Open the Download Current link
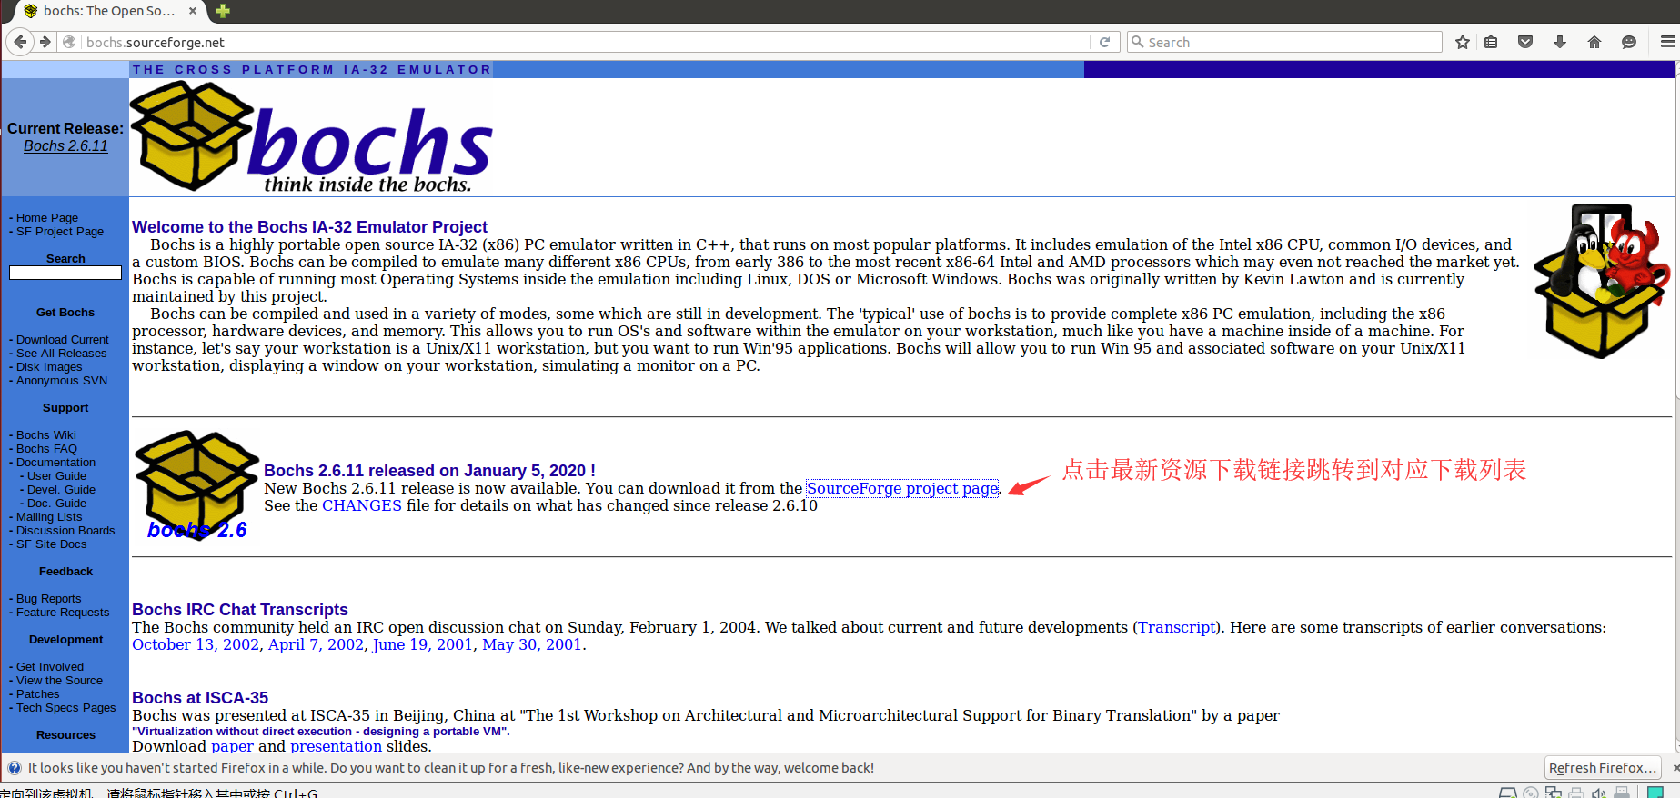 (62, 340)
